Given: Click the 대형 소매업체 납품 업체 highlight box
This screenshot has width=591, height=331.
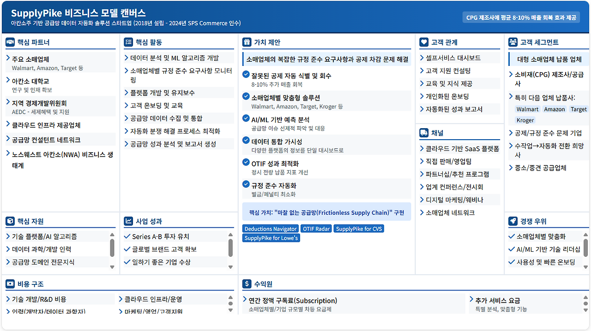Looking at the screenshot, I should coord(548,59).
